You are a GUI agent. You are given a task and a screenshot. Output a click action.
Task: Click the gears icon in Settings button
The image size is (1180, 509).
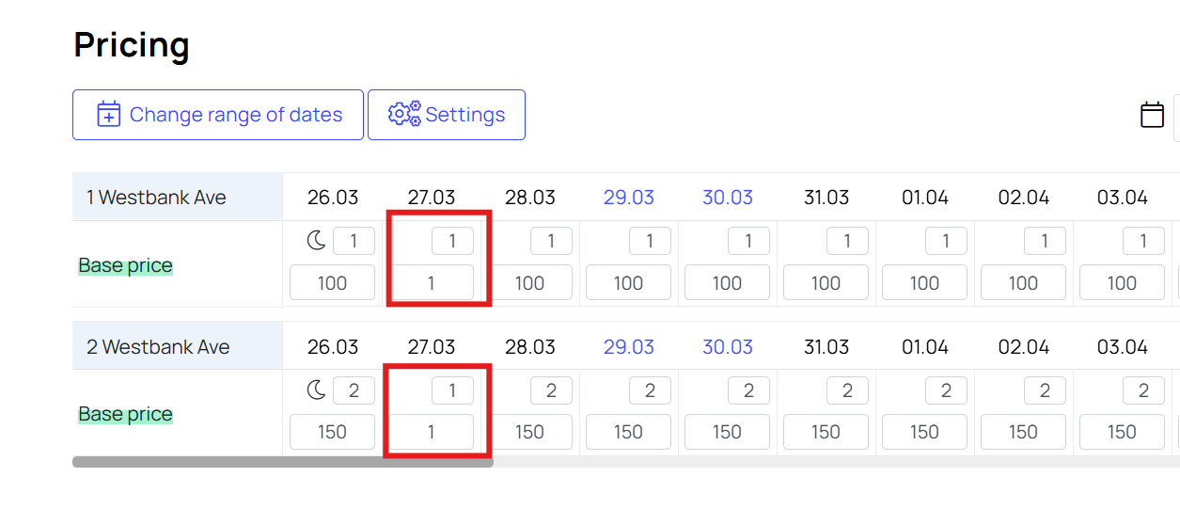pos(404,114)
